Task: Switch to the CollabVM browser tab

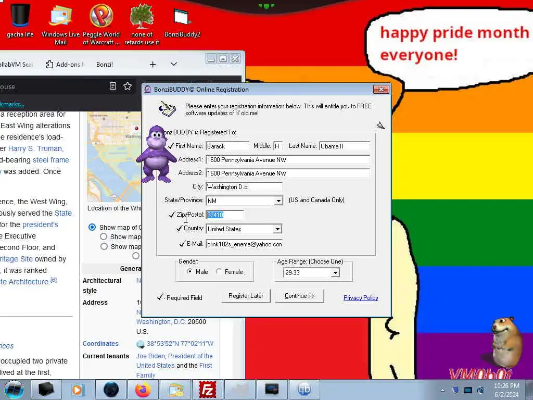Action: (x=16, y=64)
